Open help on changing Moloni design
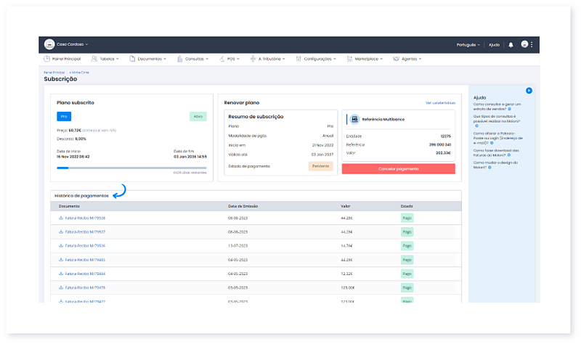Screen dimensions: 581x344 [x=495, y=165]
